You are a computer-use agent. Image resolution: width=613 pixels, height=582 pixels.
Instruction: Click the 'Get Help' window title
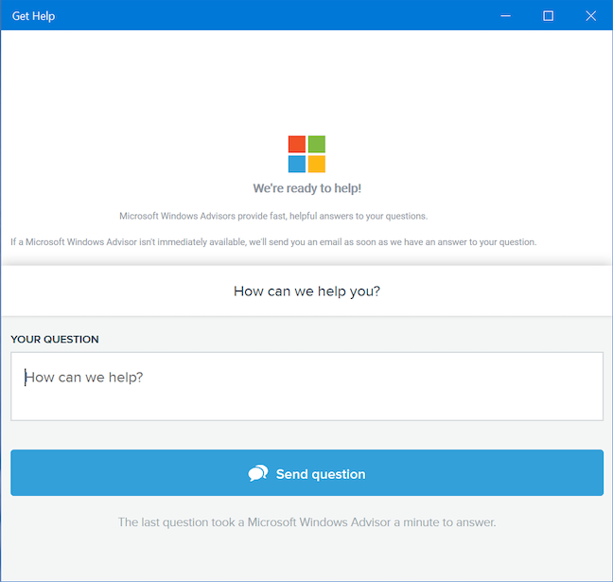[34, 16]
